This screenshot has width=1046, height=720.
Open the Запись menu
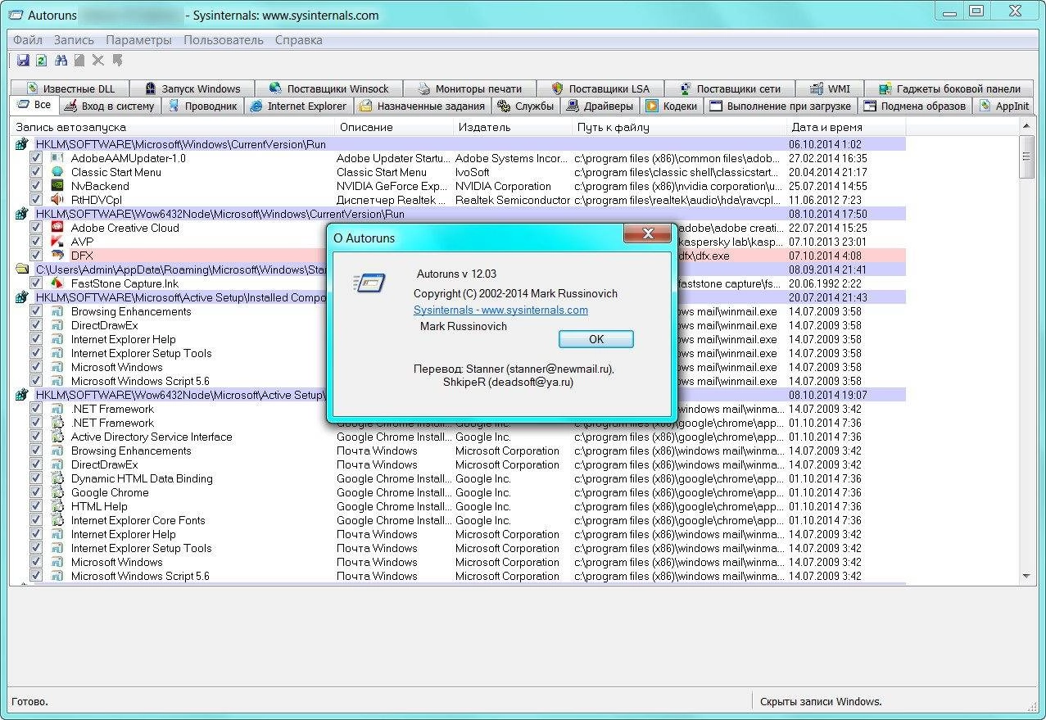coord(74,40)
